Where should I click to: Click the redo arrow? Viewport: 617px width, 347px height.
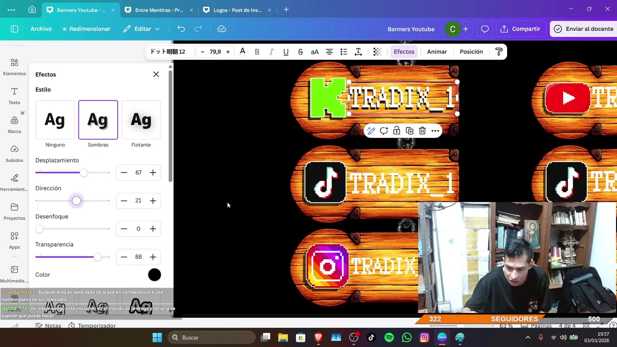[198, 29]
